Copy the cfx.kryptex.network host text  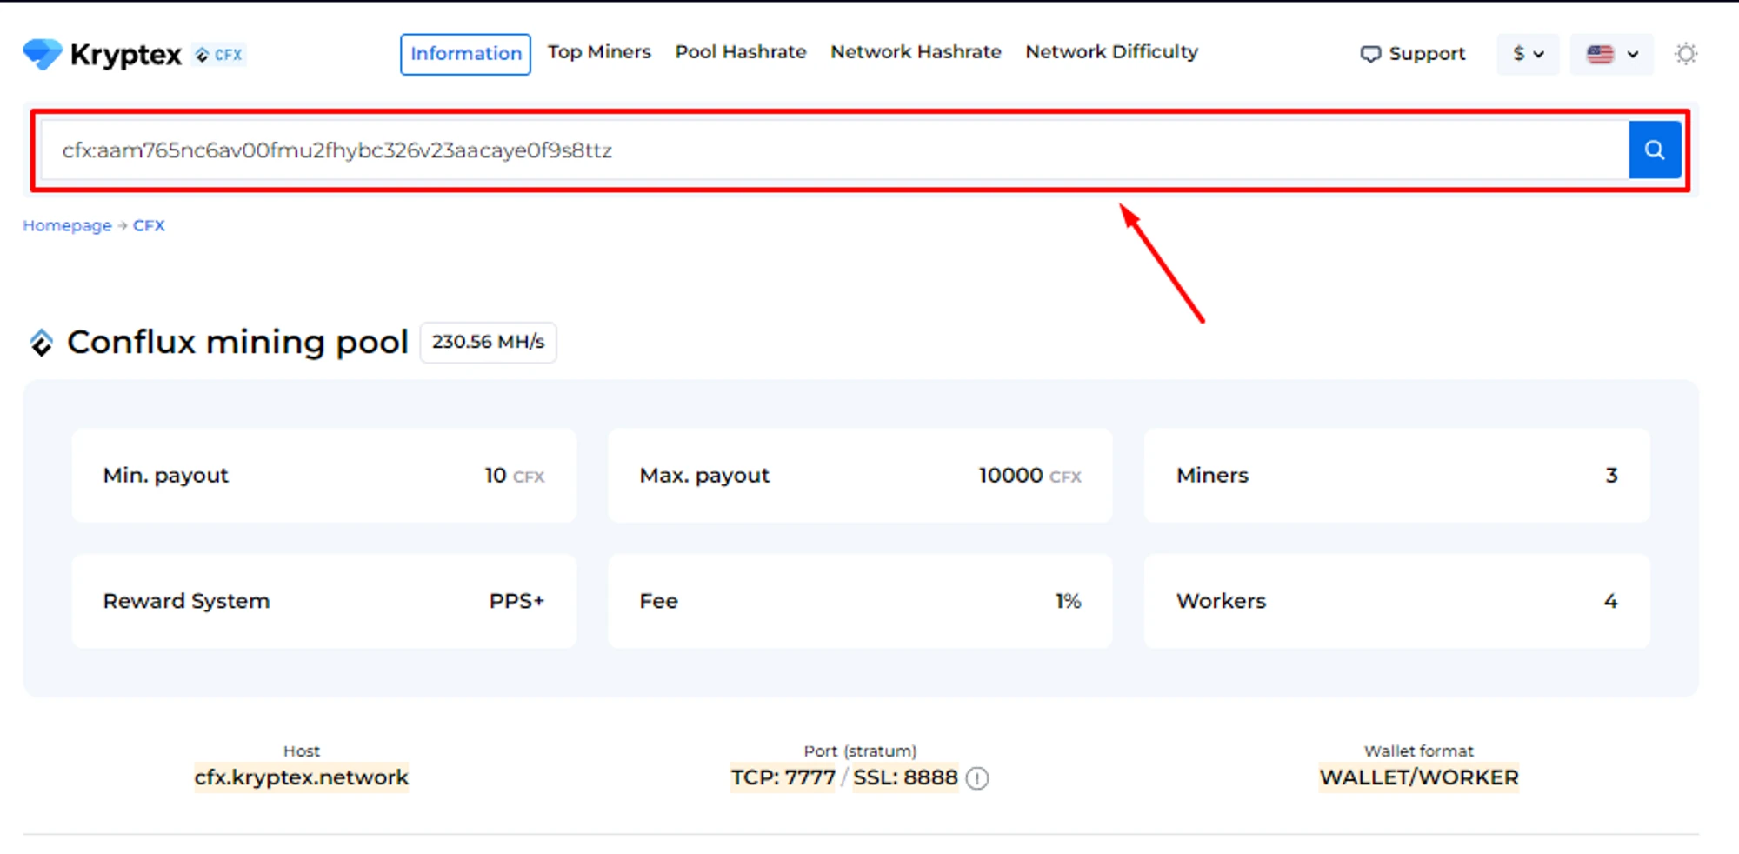[301, 777]
